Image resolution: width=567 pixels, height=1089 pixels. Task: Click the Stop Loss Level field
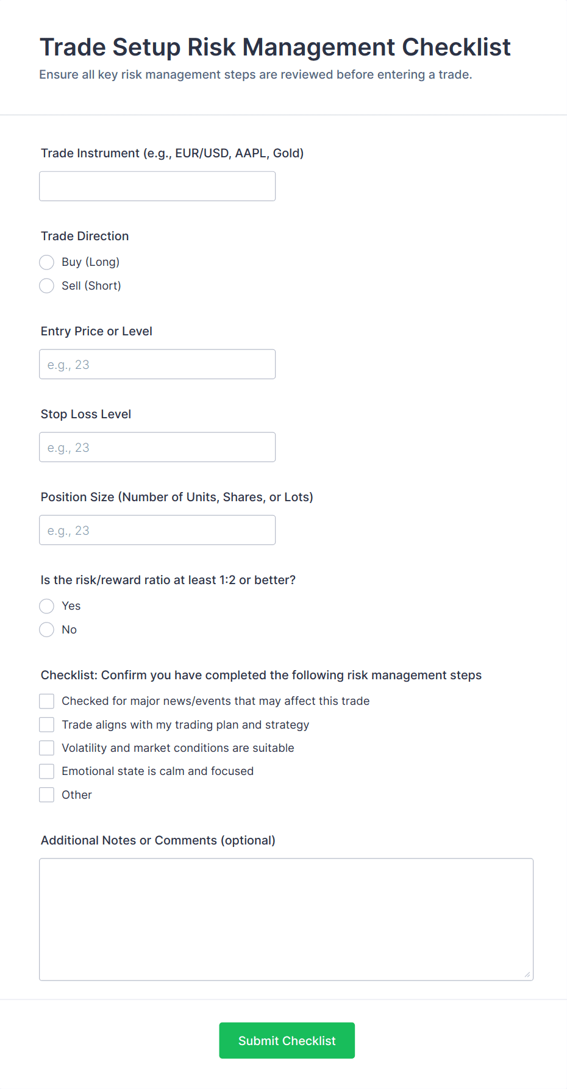pos(157,447)
